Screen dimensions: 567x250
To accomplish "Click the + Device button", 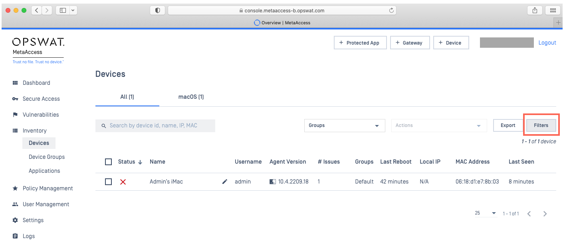I will click(451, 43).
